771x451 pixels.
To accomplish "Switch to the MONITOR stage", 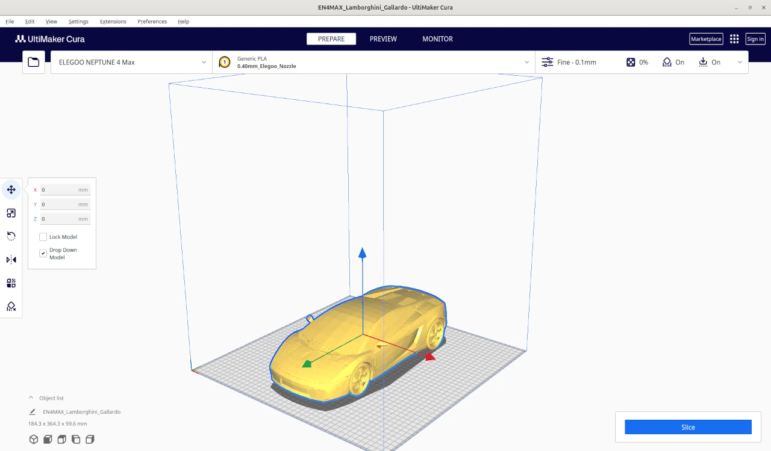I will [437, 39].
